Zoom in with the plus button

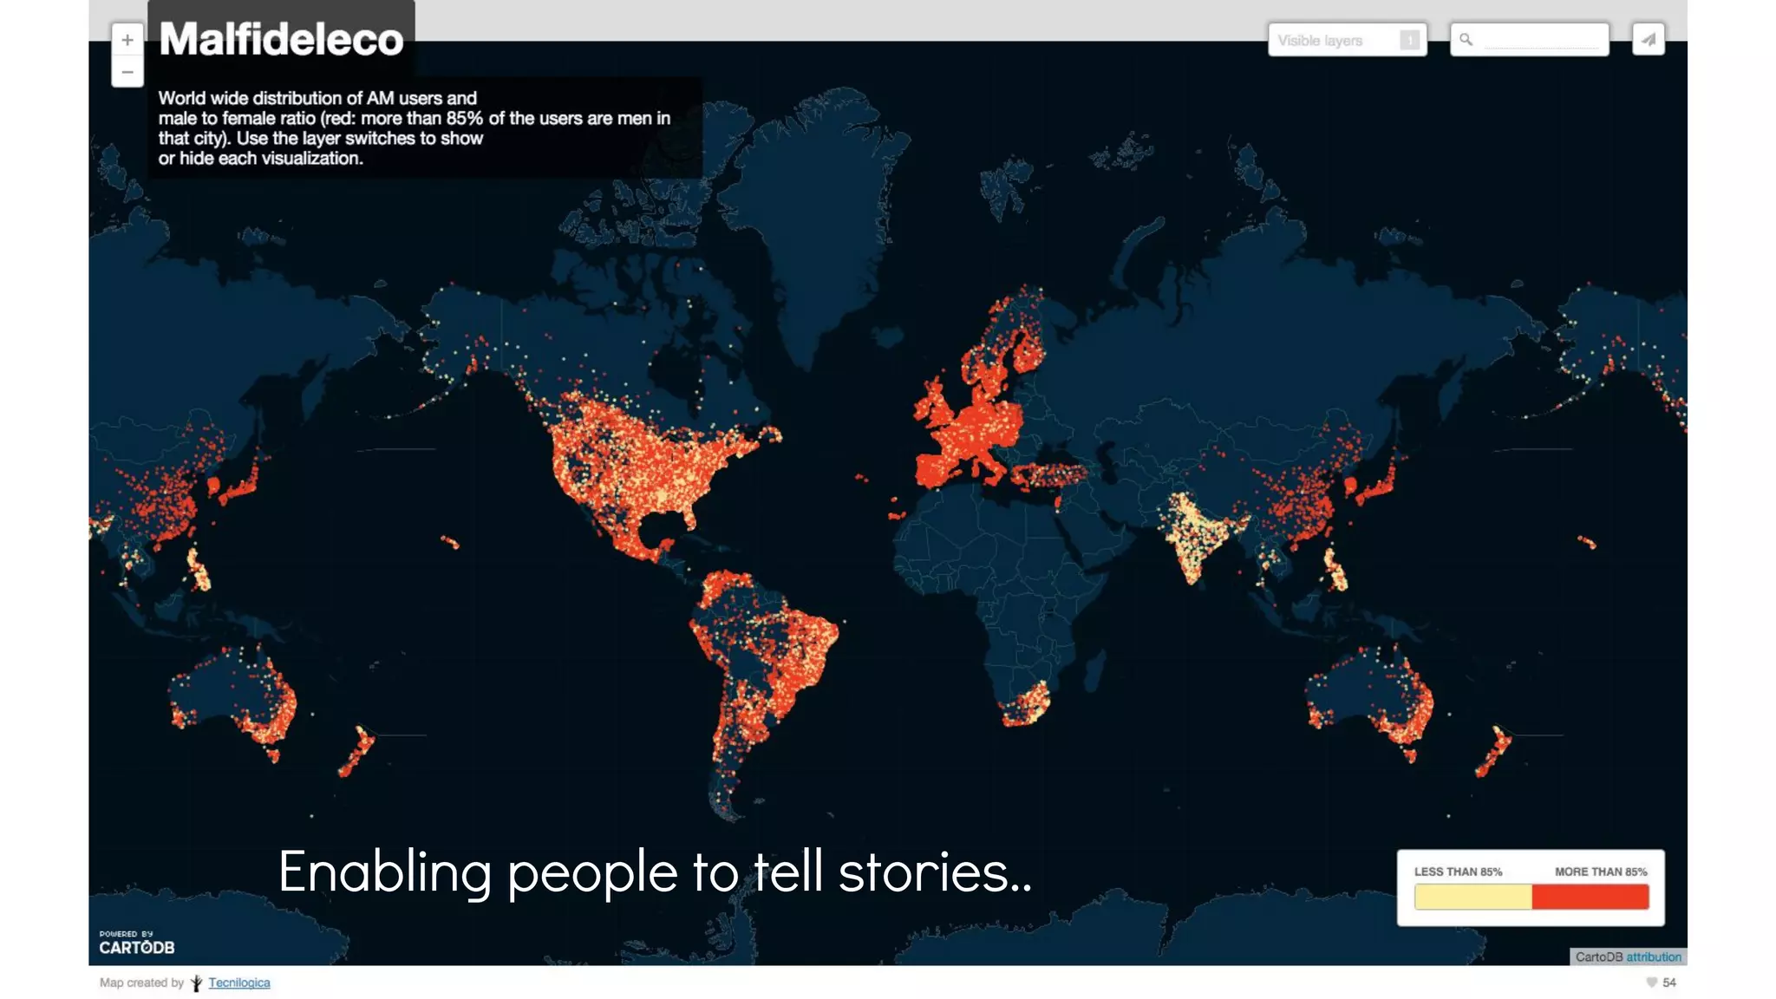point(127,40)
